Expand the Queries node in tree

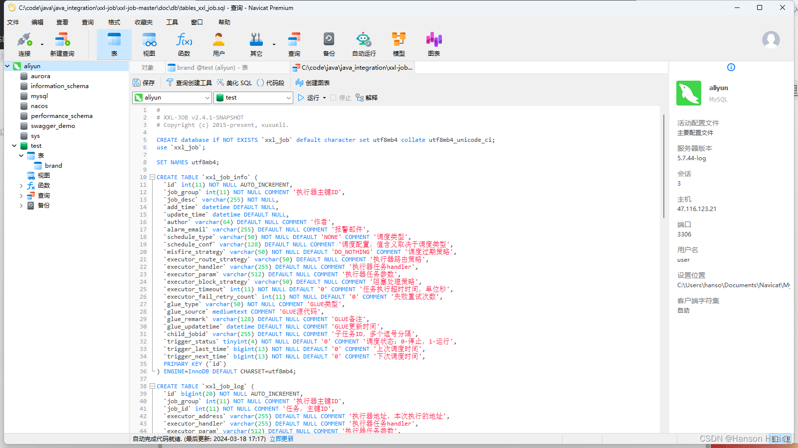[21, 196]
